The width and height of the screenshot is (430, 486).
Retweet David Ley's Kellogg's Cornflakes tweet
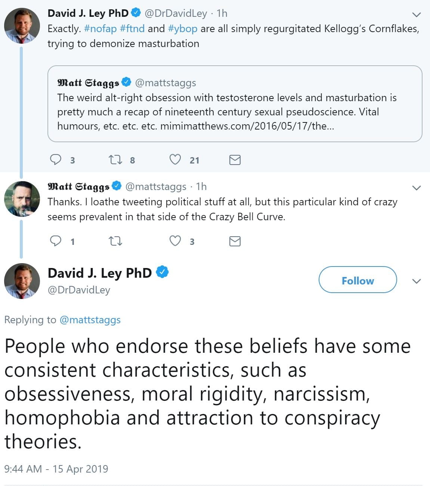coord(115,160)
